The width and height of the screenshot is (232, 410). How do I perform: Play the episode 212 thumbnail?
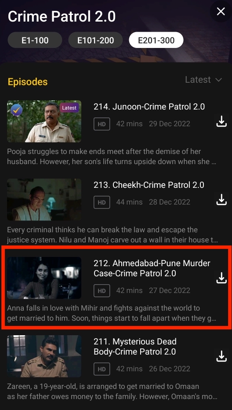click(x=44, y=278)
